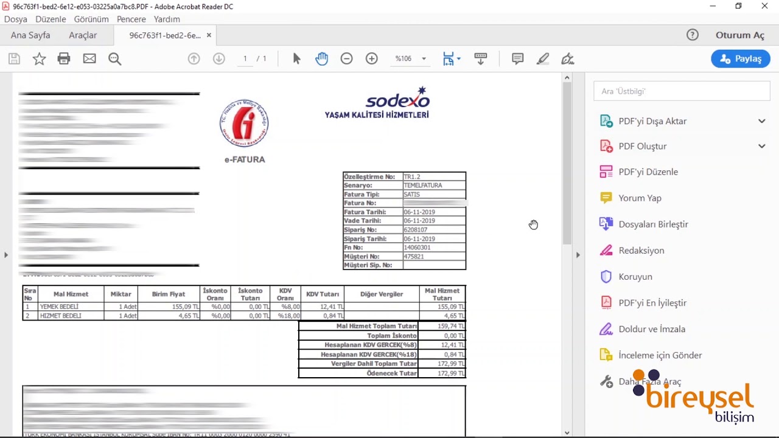This screenshot has height=438, width=779.
Task: Add a sticky note comment
Action: [518, 59]
